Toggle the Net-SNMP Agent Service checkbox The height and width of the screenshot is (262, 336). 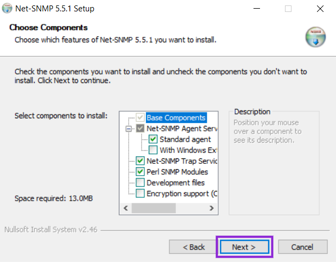pyautogui.click(x=140, y=129)
